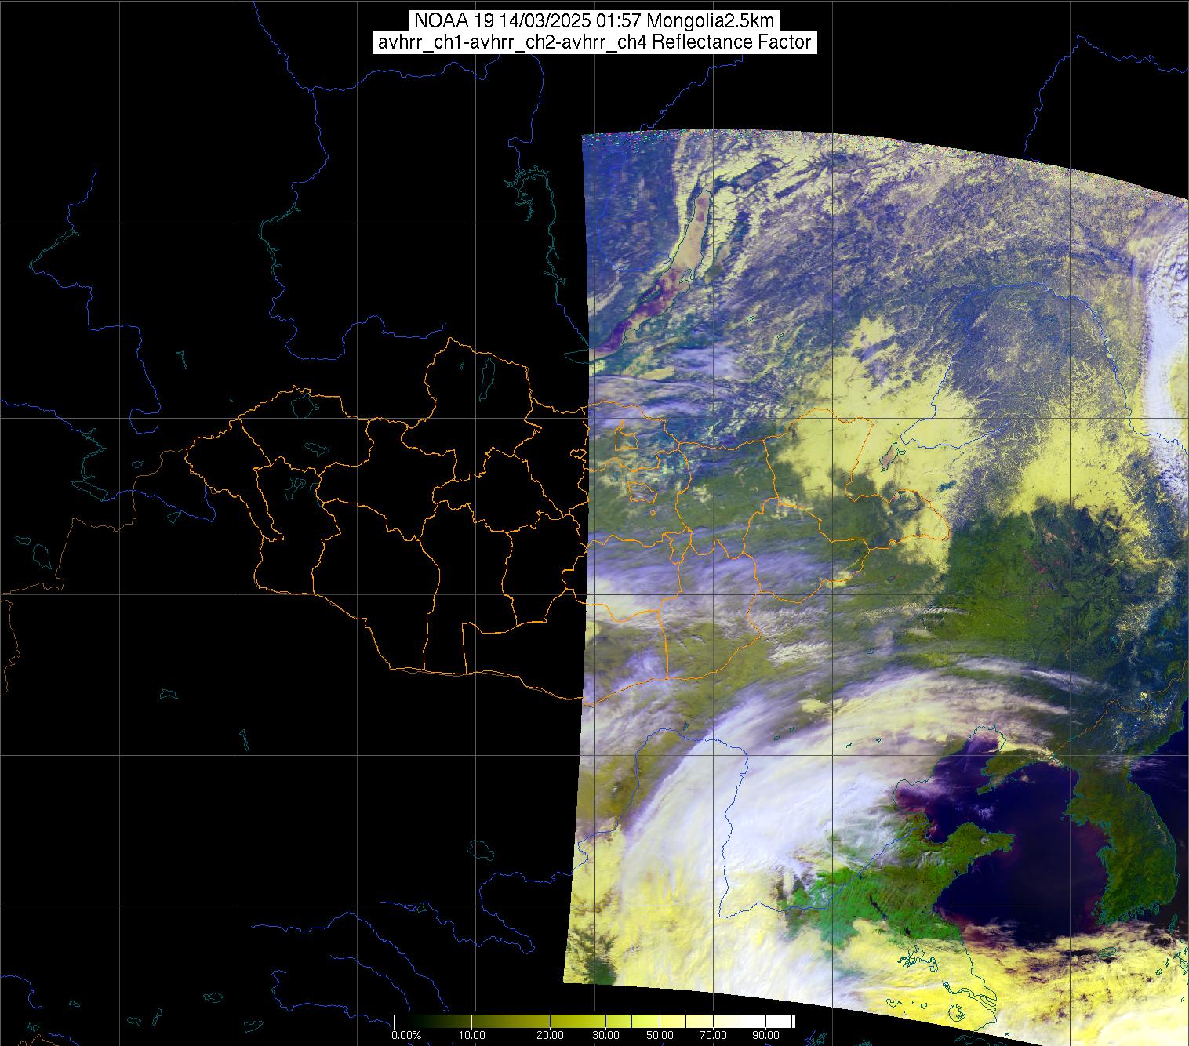This screenshot has height=1046, width=1189.
Task: Click the '20.00' colorbar label
Action: tap(551, 1036)
